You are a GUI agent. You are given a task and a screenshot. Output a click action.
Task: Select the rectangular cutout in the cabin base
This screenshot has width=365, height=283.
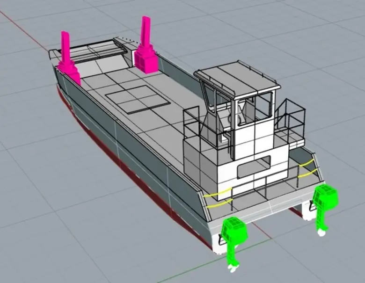[254, 167]
